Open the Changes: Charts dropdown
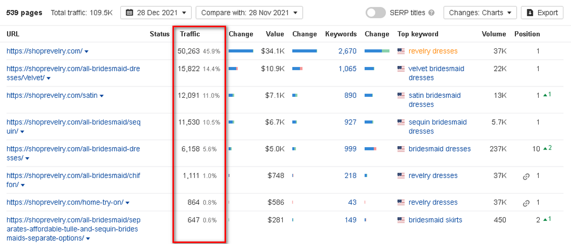 (480, 13)
